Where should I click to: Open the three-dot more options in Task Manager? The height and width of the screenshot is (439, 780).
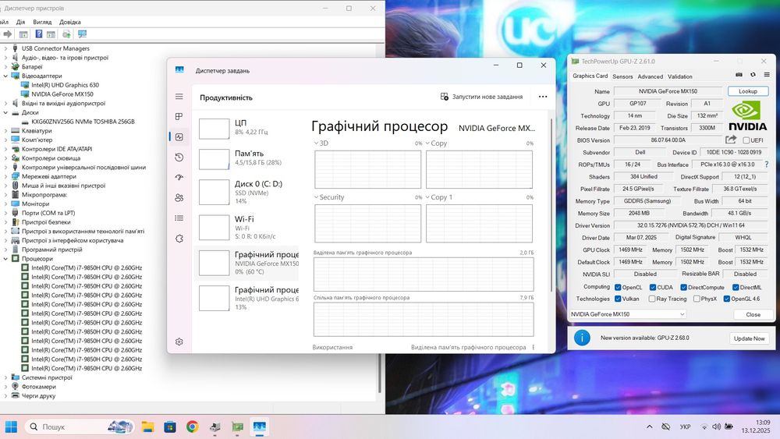tap(543, 97)
